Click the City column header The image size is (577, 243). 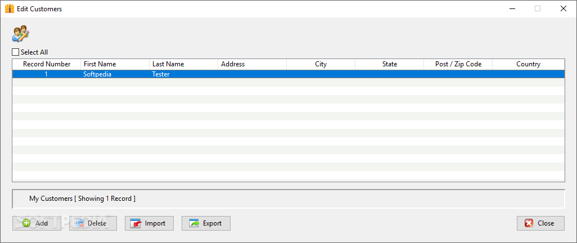(321, 64)
